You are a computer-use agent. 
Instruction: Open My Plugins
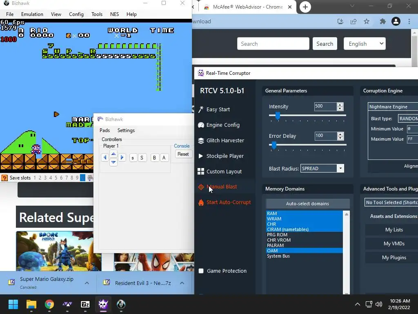(x=394, y=258)
